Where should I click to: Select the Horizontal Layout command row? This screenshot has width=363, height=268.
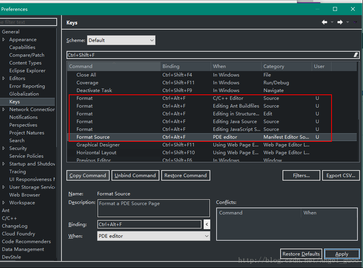click(x=212, y=153)
